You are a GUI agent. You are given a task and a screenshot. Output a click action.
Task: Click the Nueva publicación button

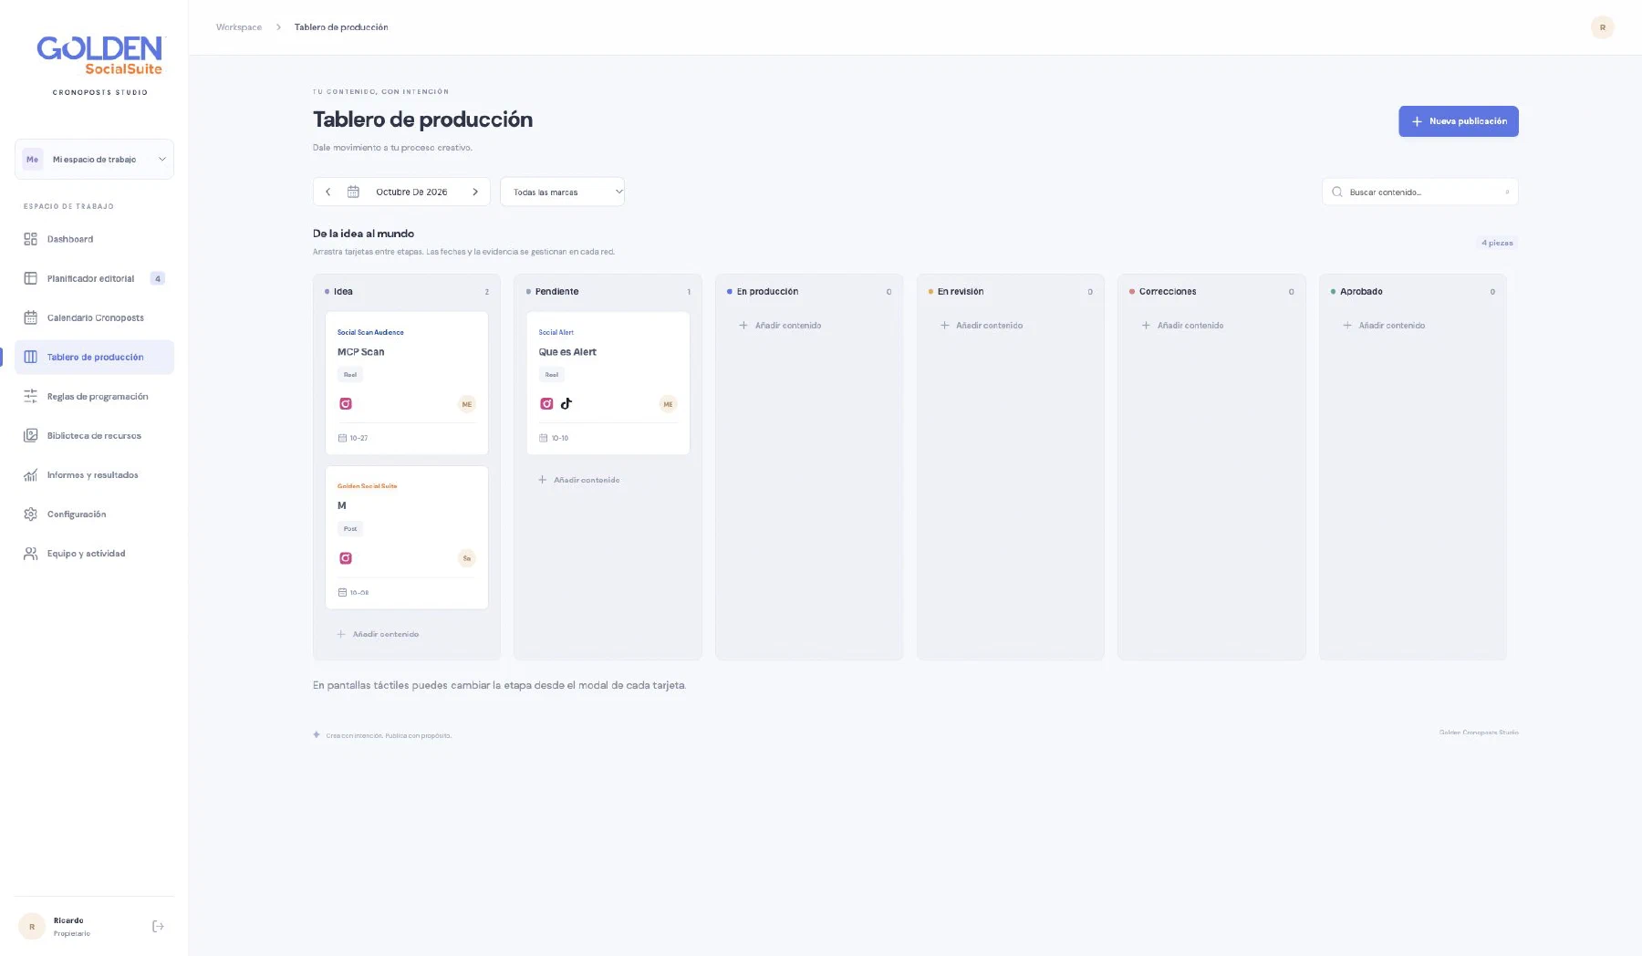[x=1459, y=121]
